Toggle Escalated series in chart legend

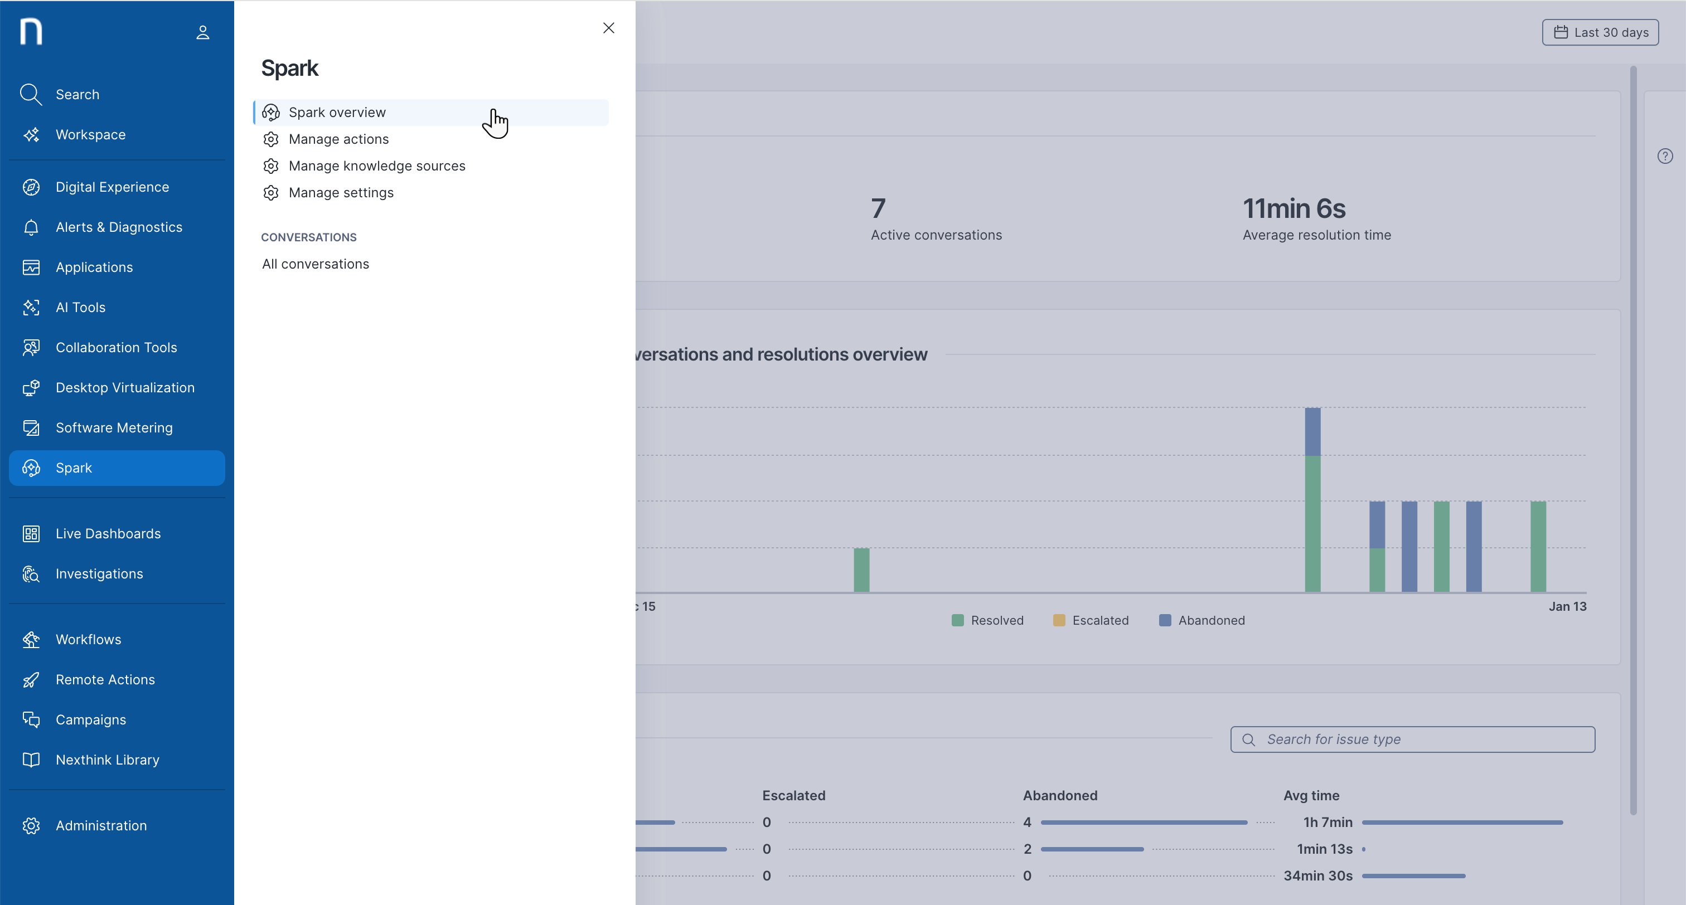point(1091,620)
